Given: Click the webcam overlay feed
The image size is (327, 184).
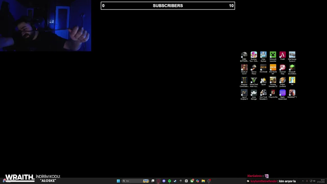Looking at the screenshot, I should pos(45,26).
